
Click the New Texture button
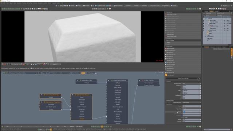coord(183,67)
